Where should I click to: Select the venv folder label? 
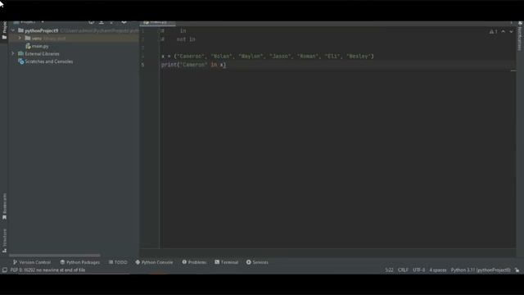[x=37, y=39]
